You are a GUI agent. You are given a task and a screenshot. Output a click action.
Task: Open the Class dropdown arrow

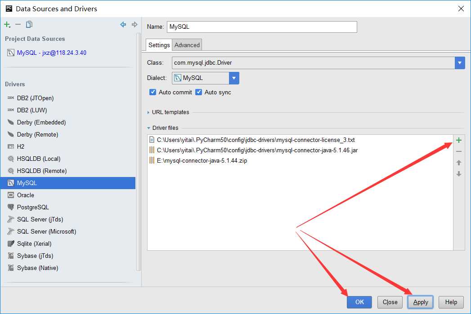point(460,63)
